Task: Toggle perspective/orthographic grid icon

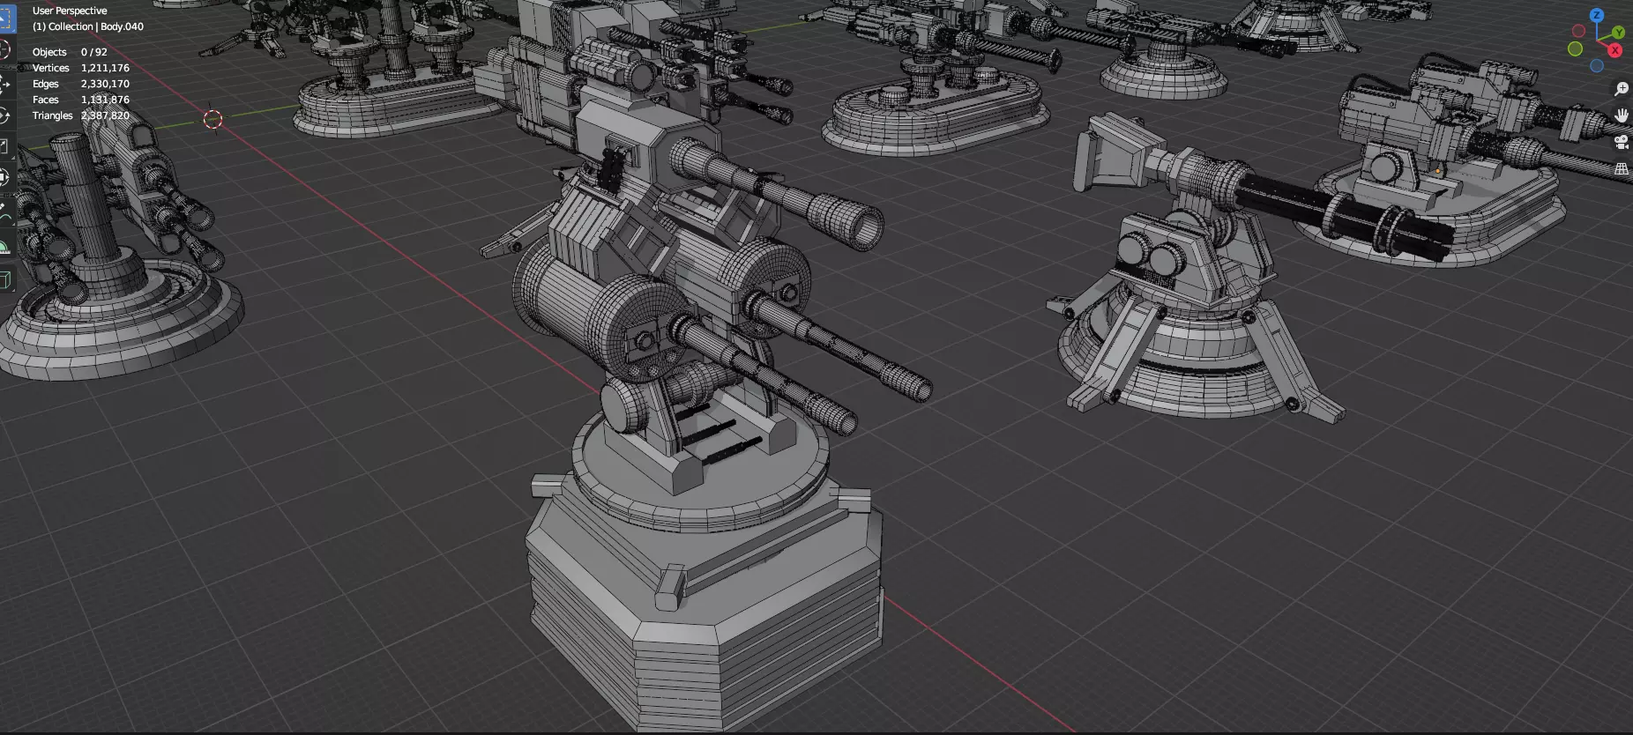Action: click(x=1621, y=168)
